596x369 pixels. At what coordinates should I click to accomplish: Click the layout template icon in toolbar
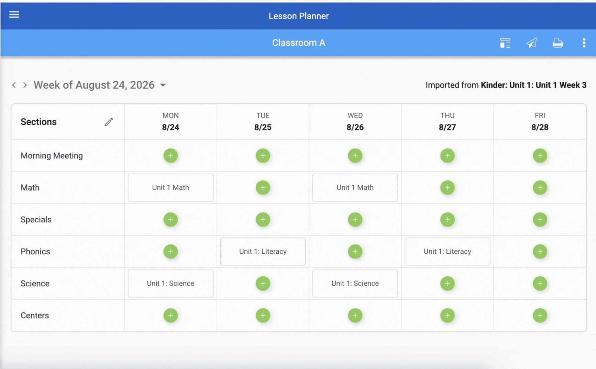coord(505,43)
